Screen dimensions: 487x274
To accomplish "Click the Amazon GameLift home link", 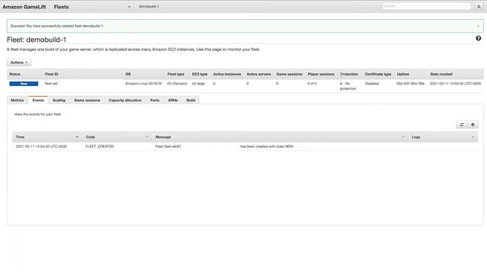I will [x=24, y=7].
